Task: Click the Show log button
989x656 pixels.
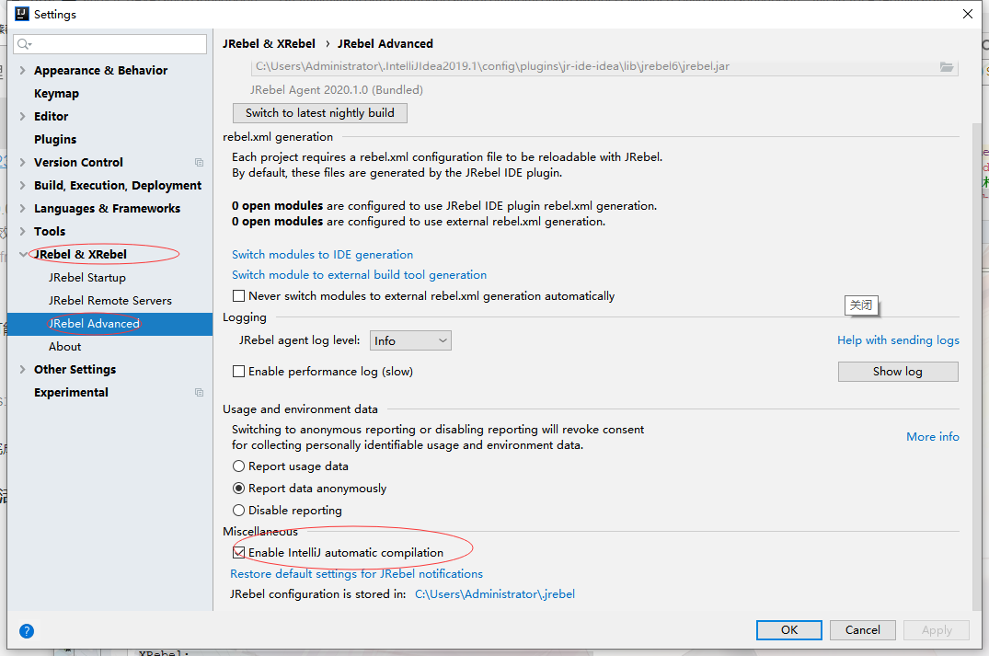Action: (898, 372)
